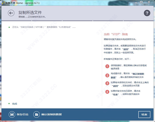
Task: Click the 所有操作正常进行时，如下 text
Action: click(x=117, y=59)
